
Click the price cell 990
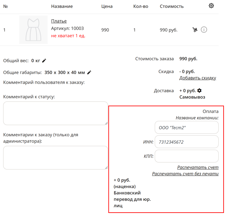105,30
